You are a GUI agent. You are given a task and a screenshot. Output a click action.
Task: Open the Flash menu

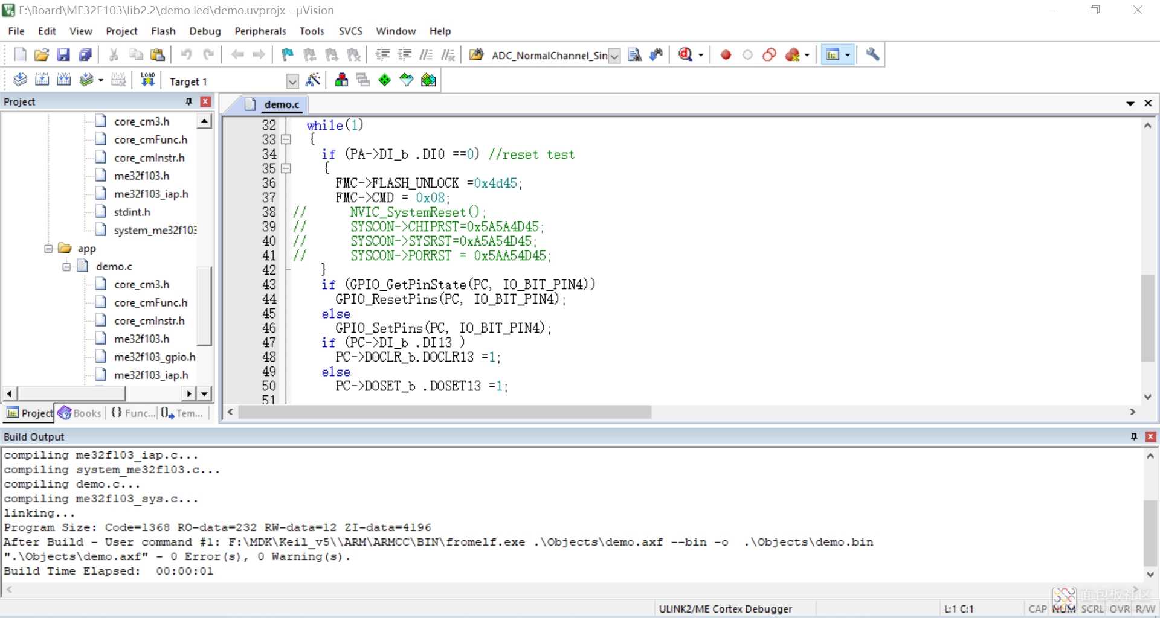click(163, 31)
